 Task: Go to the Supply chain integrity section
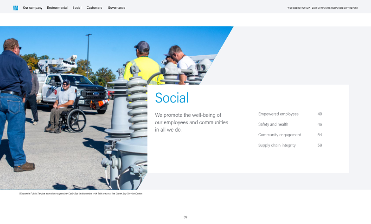tap(277, 145)
